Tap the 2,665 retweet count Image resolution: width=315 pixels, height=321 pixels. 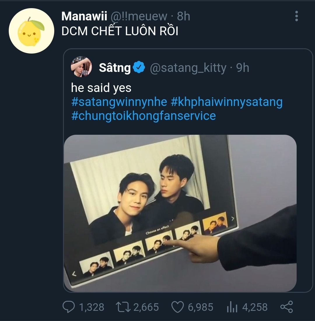point(146,307)
